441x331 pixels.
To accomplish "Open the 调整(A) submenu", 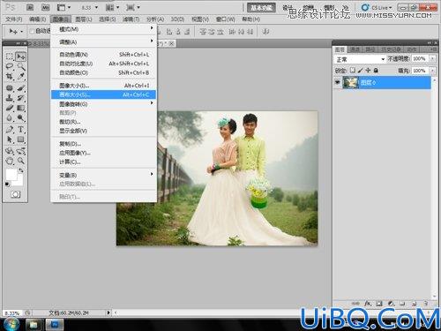I will coord(103,41).
